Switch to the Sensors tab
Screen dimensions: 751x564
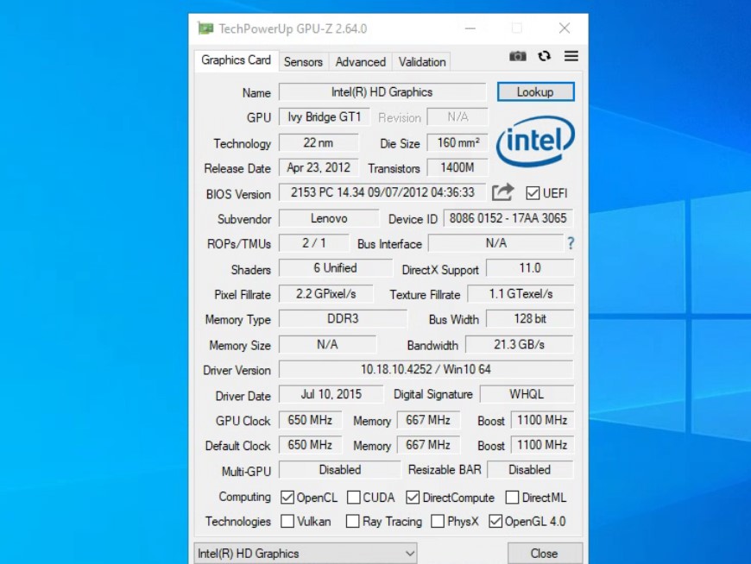pyautogui.click(x=303, y=62)
